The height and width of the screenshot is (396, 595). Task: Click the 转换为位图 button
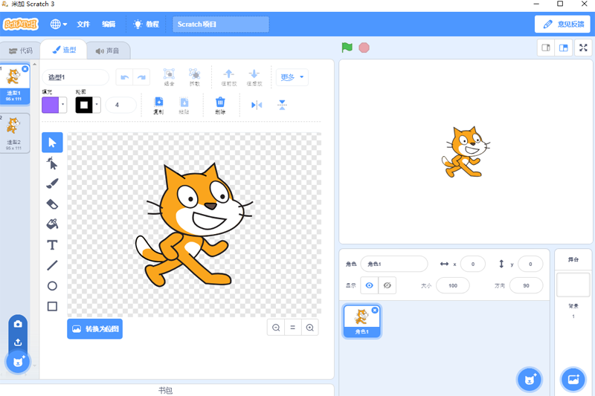95,328
